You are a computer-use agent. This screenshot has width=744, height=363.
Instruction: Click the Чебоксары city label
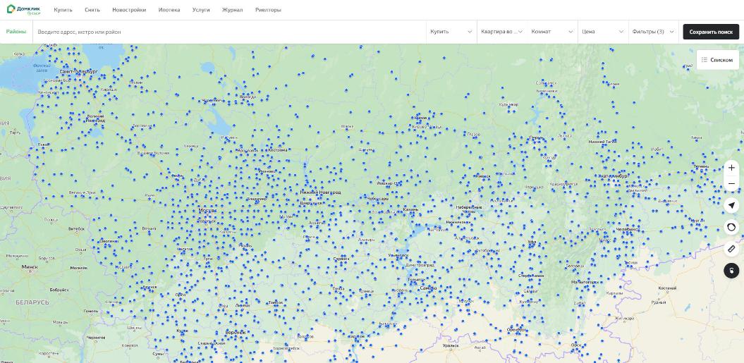(378, 199)
